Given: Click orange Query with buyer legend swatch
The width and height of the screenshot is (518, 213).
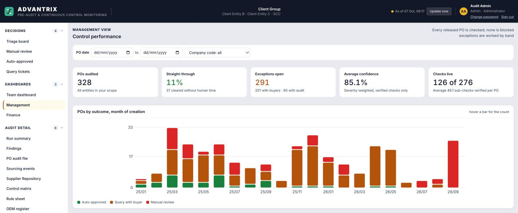Looking at the screenshot, I should click(x=111, y=202).
